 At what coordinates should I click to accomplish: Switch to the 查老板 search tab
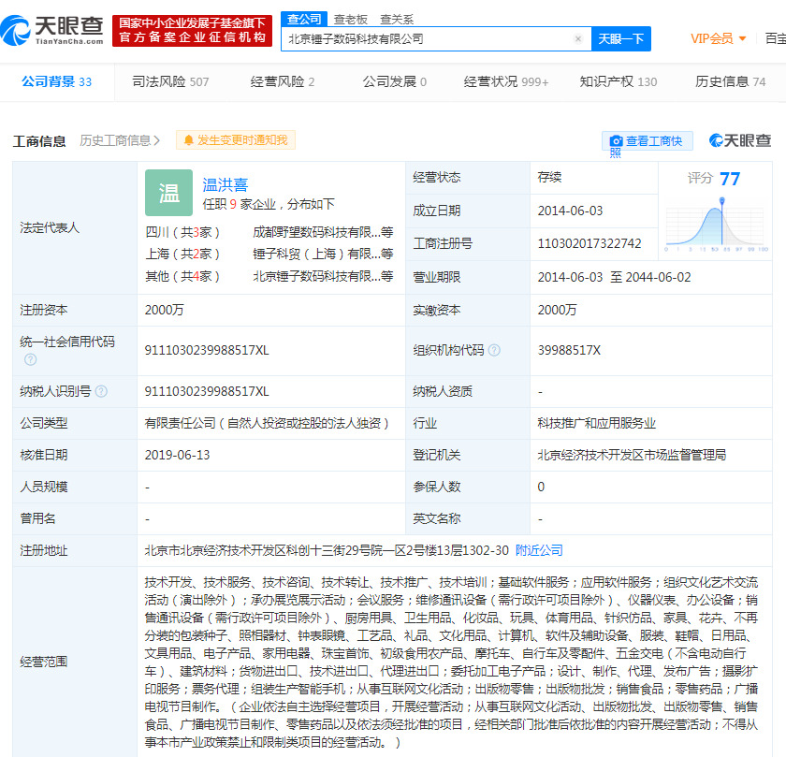(350, 19)
